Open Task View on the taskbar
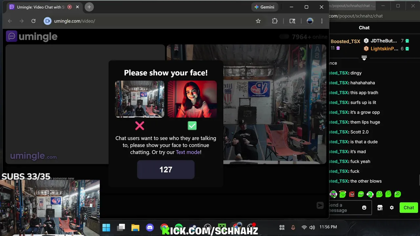This screenshot has height=236, width=420. 121,227
